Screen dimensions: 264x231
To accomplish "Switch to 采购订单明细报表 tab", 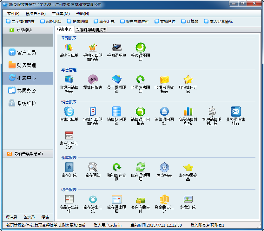I will 91,30.
